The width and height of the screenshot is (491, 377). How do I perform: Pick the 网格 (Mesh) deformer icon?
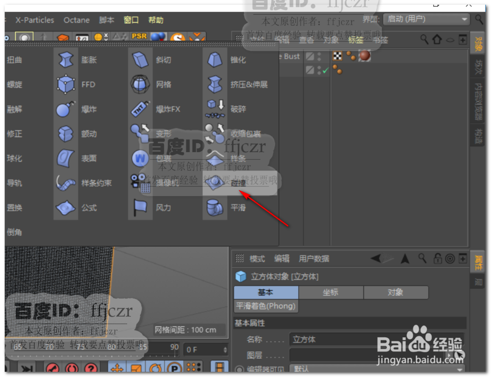140,84
